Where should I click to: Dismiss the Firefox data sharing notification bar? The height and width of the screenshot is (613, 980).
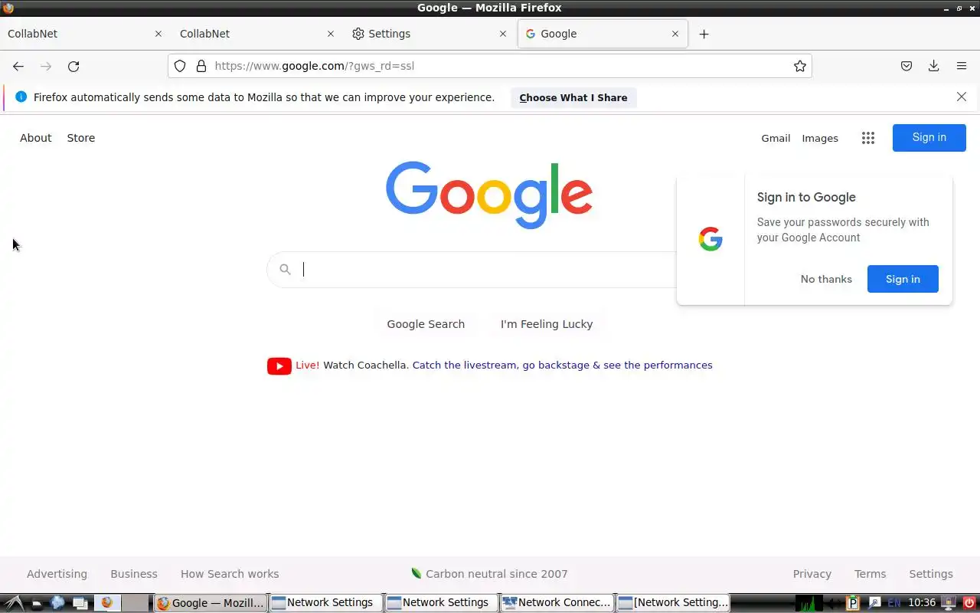point(962,97)
